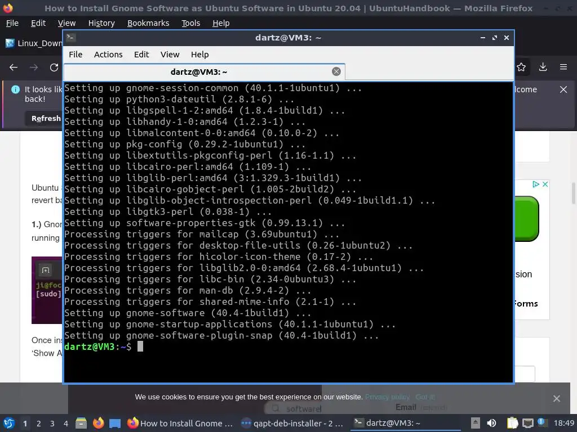Open the terminal Actions menu

pyautogui.click(x=108, y=55)
